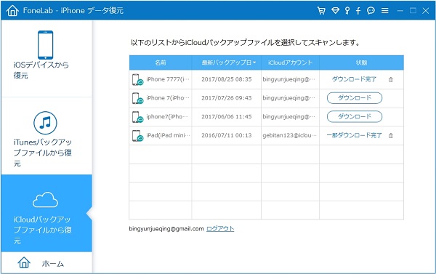436x274 pixels.
Task: Click date 2017/08/25 08:35
Action: pos(226,79)
